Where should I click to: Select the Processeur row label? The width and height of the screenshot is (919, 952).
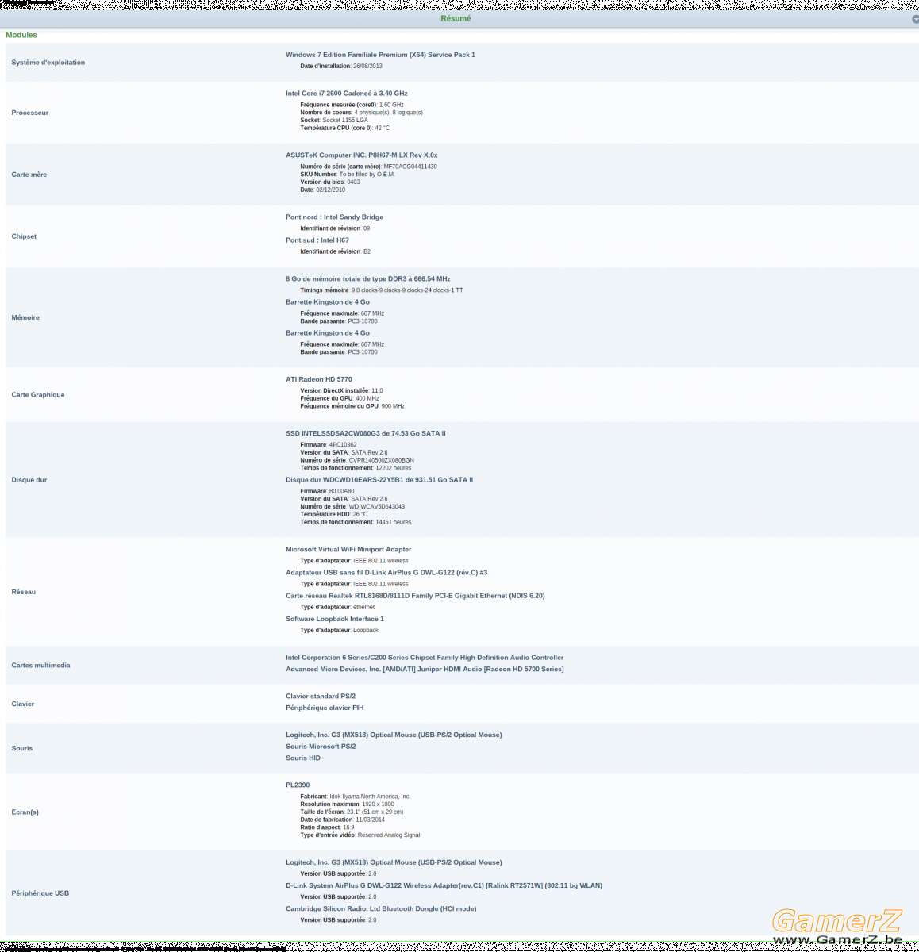[x=30, y=113]
